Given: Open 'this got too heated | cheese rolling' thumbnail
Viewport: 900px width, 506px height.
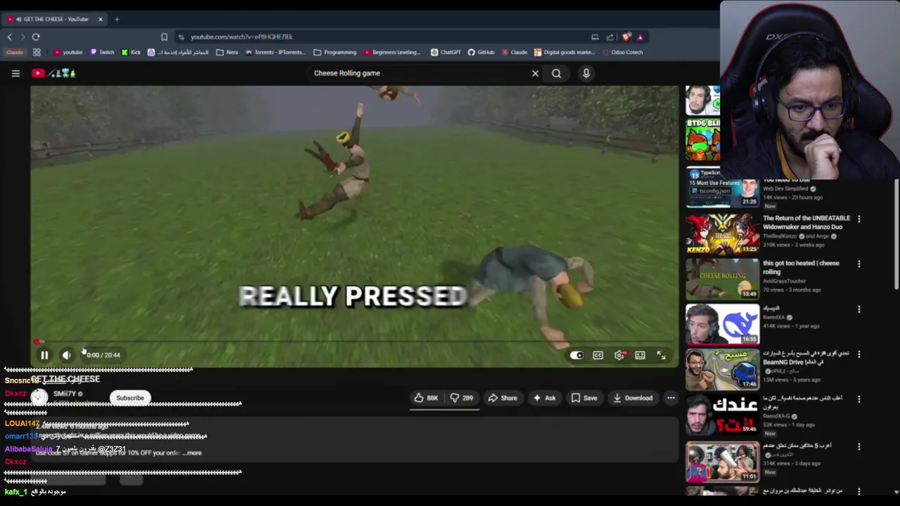Looking at the screenshot, I should (722, 279).
